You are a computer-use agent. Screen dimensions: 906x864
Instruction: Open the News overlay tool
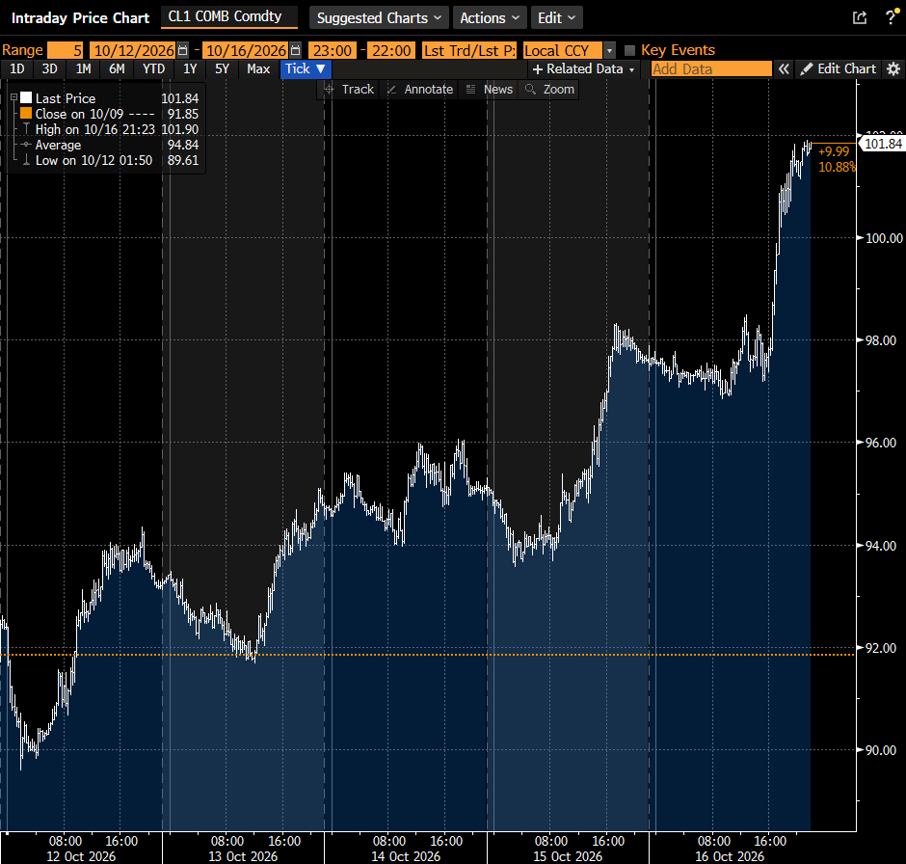tap(490, 90)
